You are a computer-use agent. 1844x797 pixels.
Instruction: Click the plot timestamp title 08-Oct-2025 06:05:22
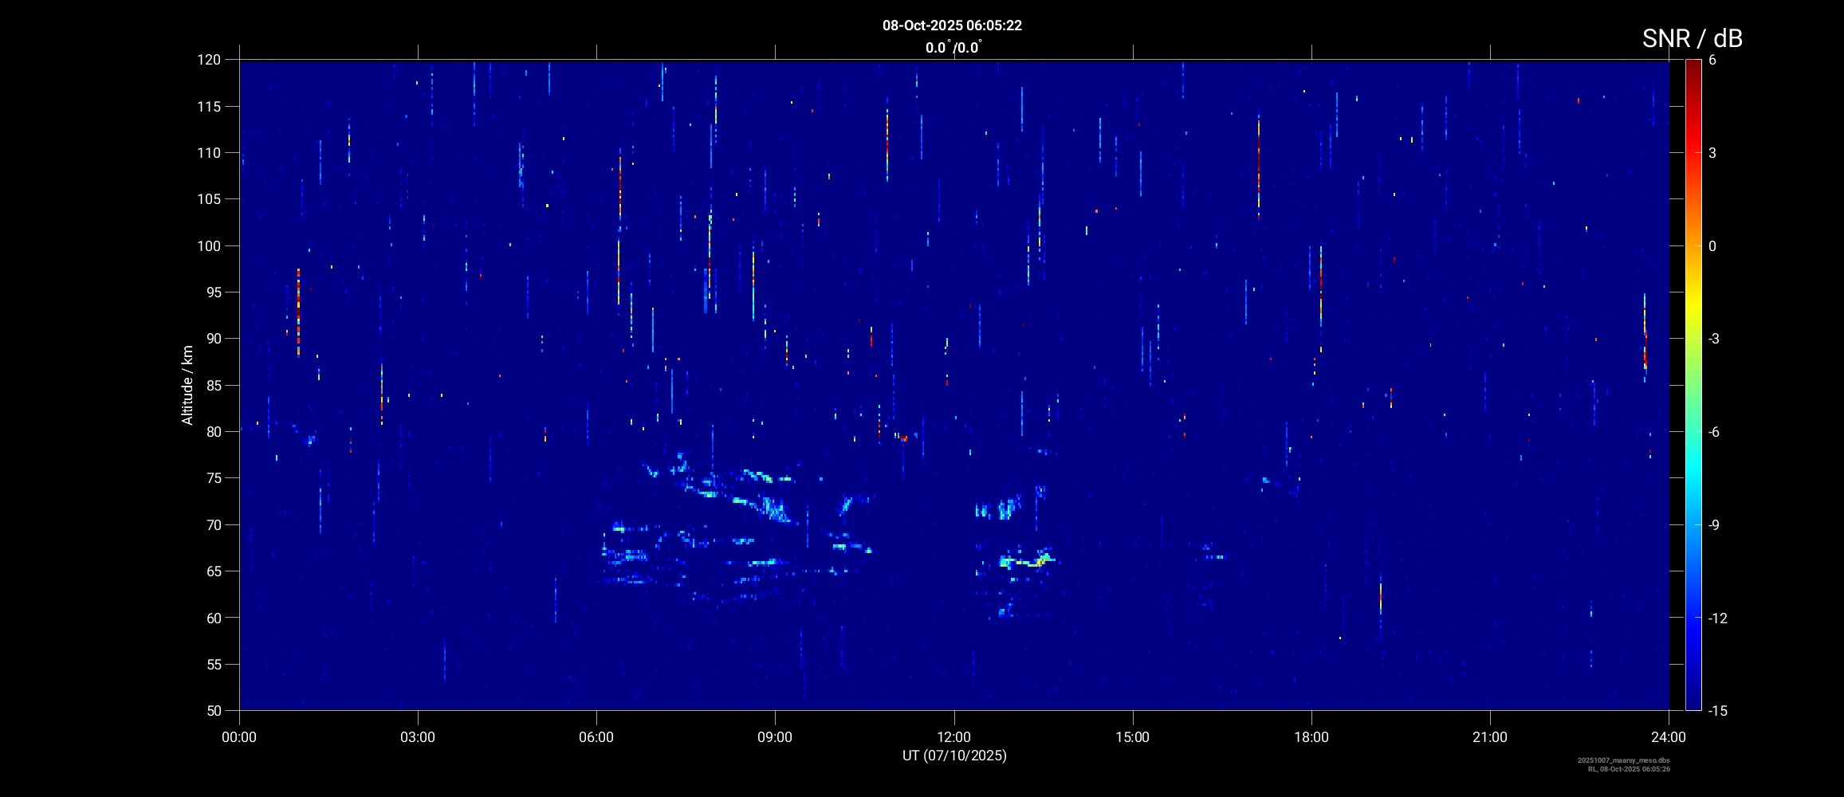point(952,26)
